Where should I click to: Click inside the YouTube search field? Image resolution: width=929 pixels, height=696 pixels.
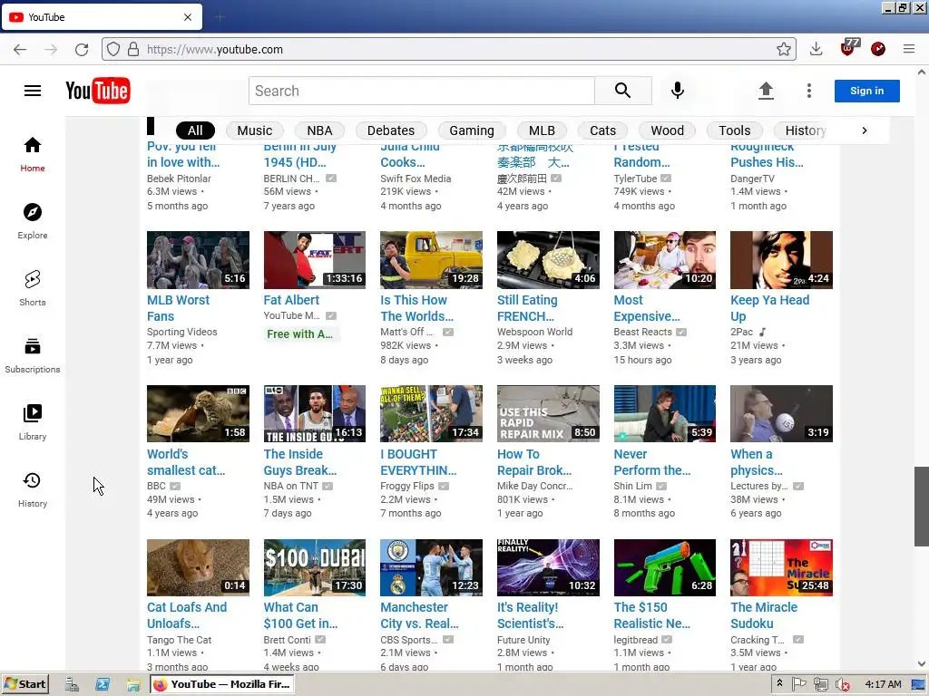pyautogui.click(x=421, y=91)
